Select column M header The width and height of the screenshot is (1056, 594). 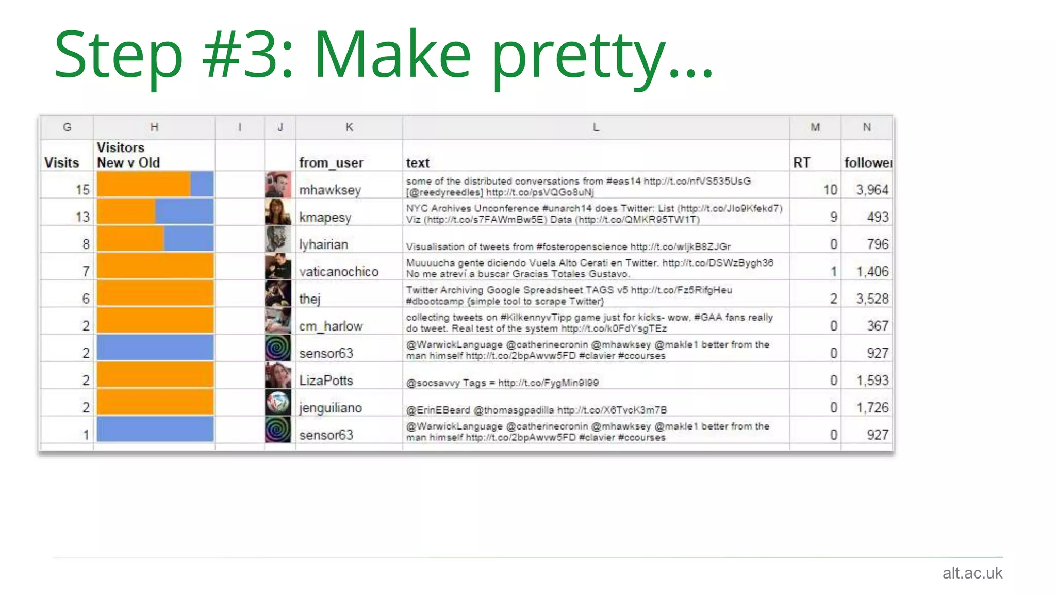click(x=815, y=127)
